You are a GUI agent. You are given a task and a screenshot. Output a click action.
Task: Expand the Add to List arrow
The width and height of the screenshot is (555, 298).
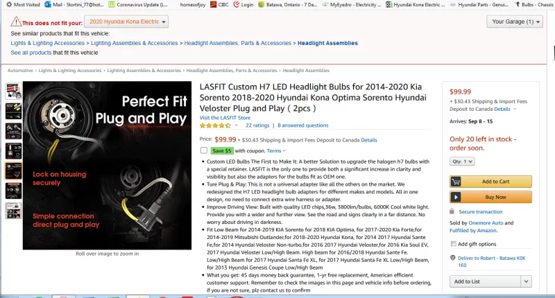pyautogui.click(x=526, y=281)
